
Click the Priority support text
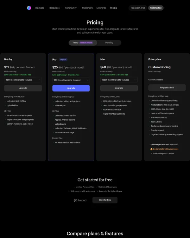157,130
